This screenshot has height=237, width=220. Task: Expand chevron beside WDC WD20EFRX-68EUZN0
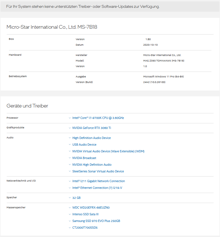(x=70, y=207)
